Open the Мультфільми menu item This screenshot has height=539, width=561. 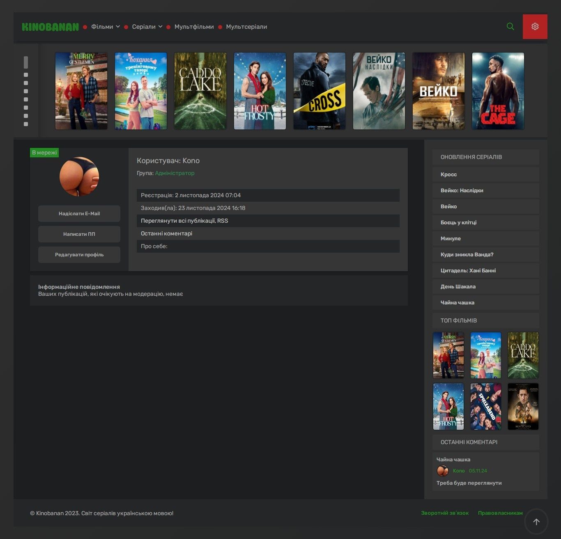[x=194, y=27]
